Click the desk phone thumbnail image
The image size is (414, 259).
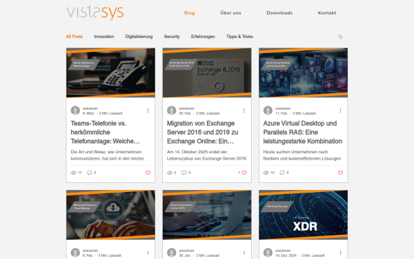coord(110,73)
